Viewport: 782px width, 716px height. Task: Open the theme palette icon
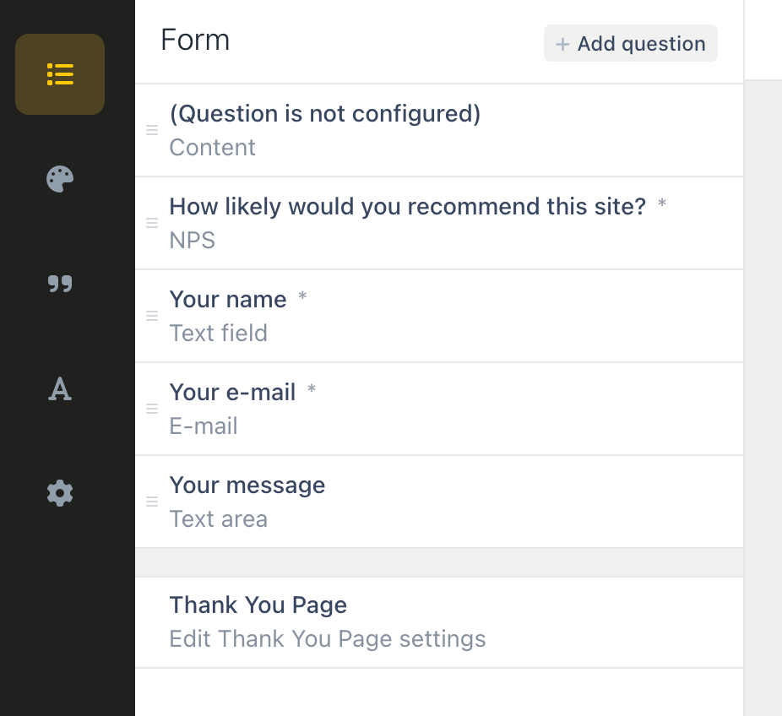point(60,179)
